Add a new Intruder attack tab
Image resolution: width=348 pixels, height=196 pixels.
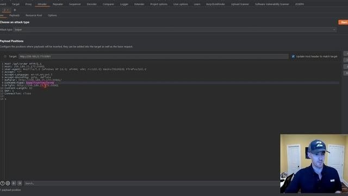(15, 10)
